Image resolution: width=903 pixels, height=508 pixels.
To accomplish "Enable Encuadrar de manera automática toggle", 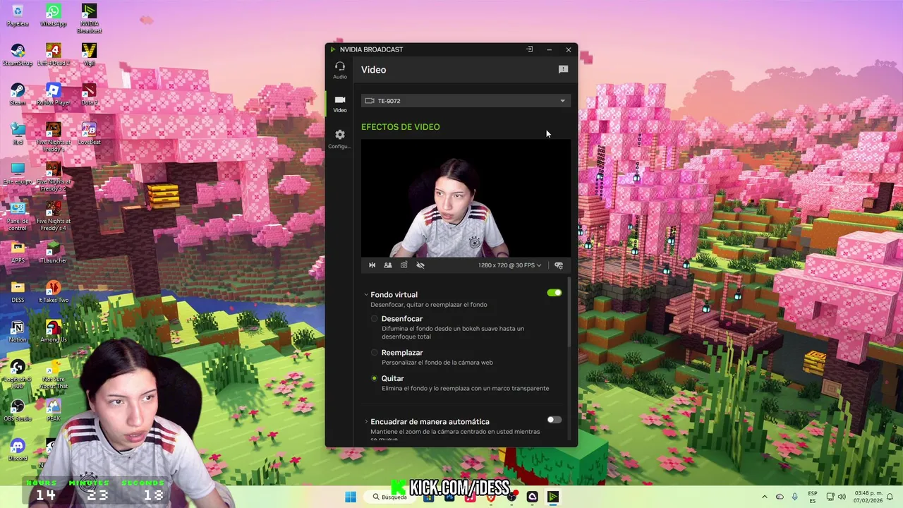I will [554, 420].
